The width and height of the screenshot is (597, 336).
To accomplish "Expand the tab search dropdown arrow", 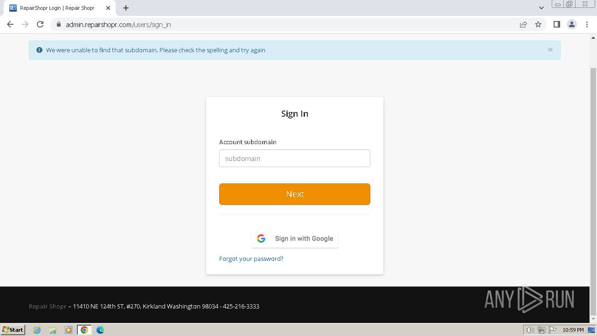I will [x=541, y=8].
